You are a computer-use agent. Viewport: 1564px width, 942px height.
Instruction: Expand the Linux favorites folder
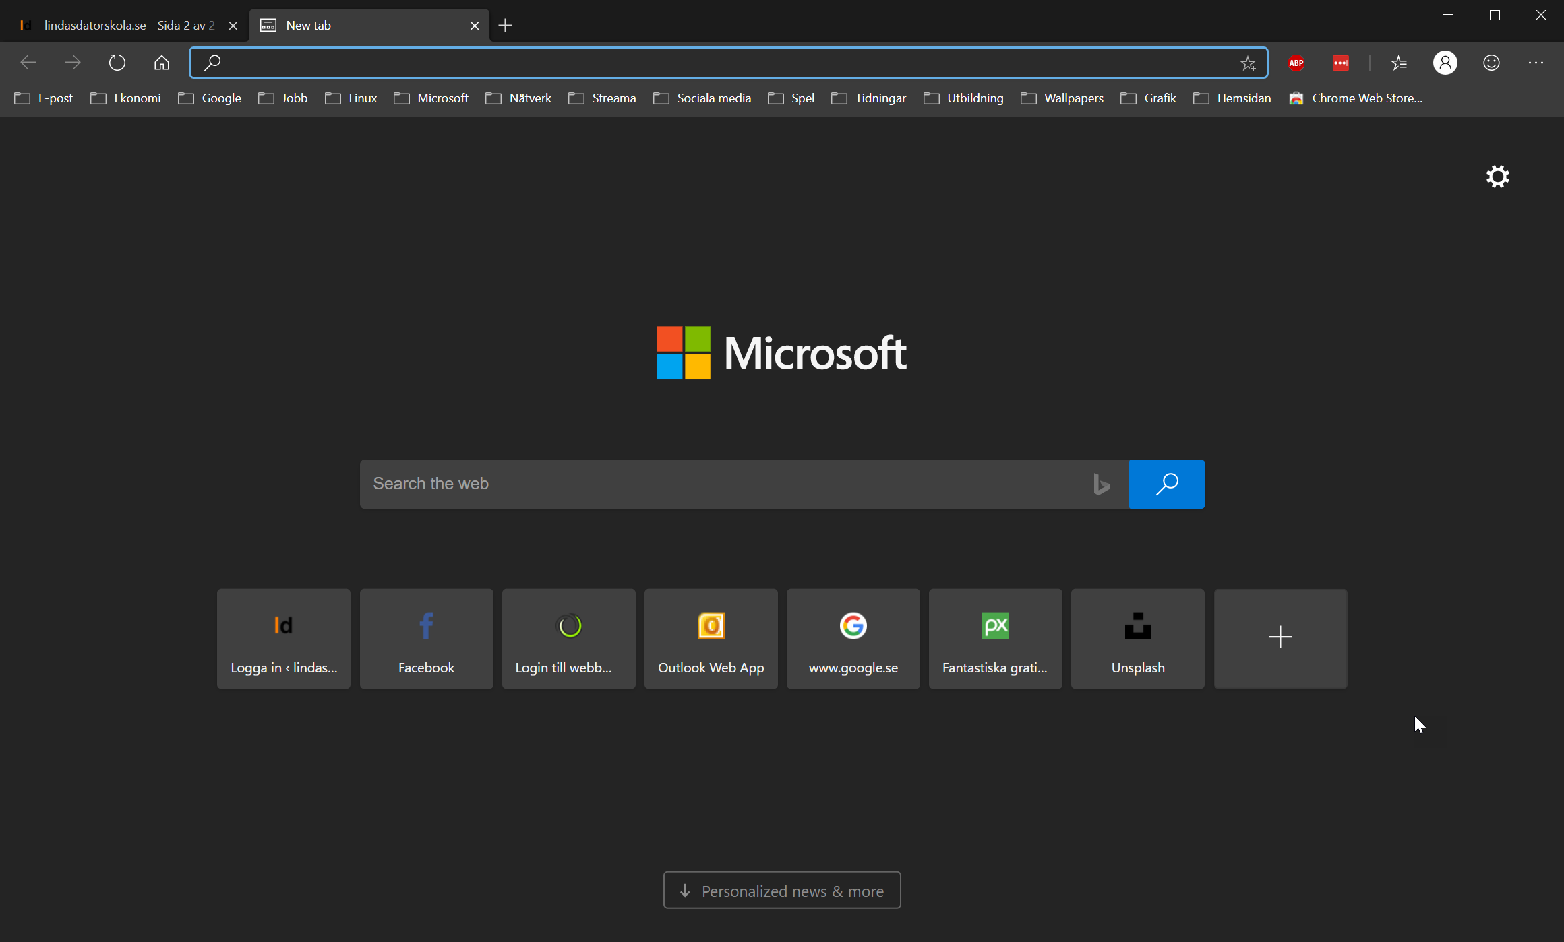[x=351, y=98]
